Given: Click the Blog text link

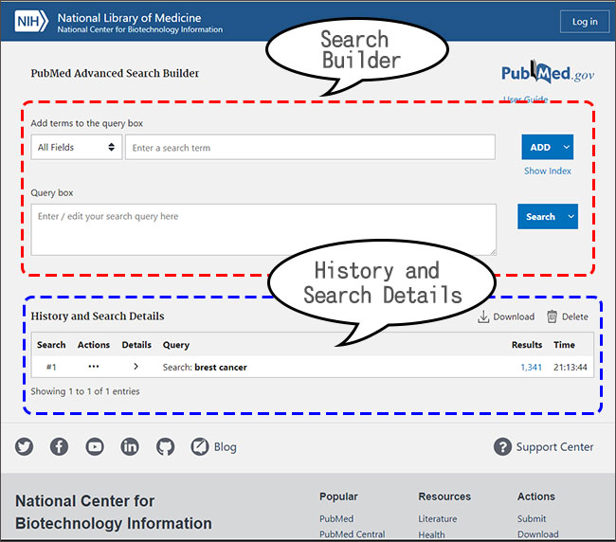Looking at the screenshot, I should [226, 447].
